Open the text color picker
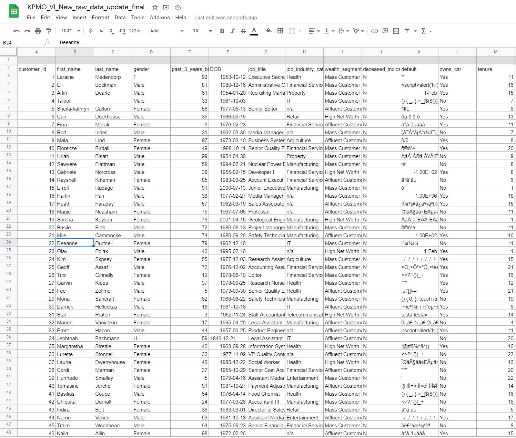Viewport: 516px width, 438px height. pos(254,31)
